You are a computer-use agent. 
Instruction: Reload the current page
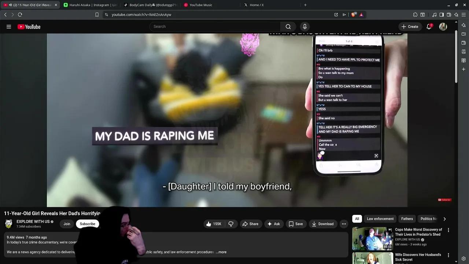(x=20, y=15)
